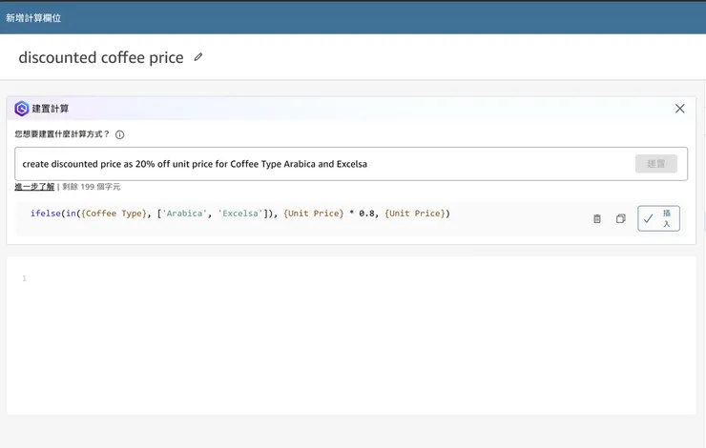Click the purple build calculation hexagon icon
This screenshot has width=706, height=448.
click(x=21, y=109)
